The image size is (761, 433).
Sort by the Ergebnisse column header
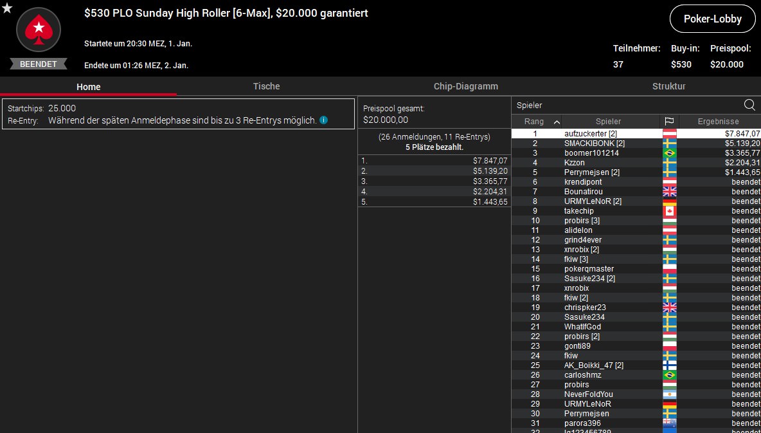718,122
